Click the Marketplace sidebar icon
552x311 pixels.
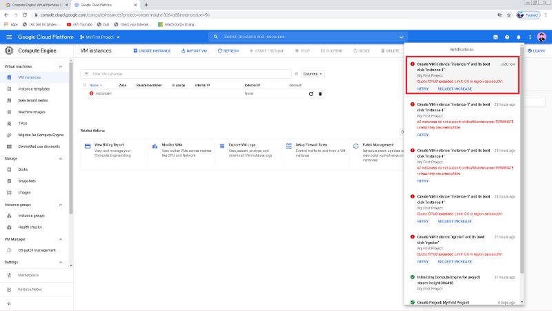[9, 275]
